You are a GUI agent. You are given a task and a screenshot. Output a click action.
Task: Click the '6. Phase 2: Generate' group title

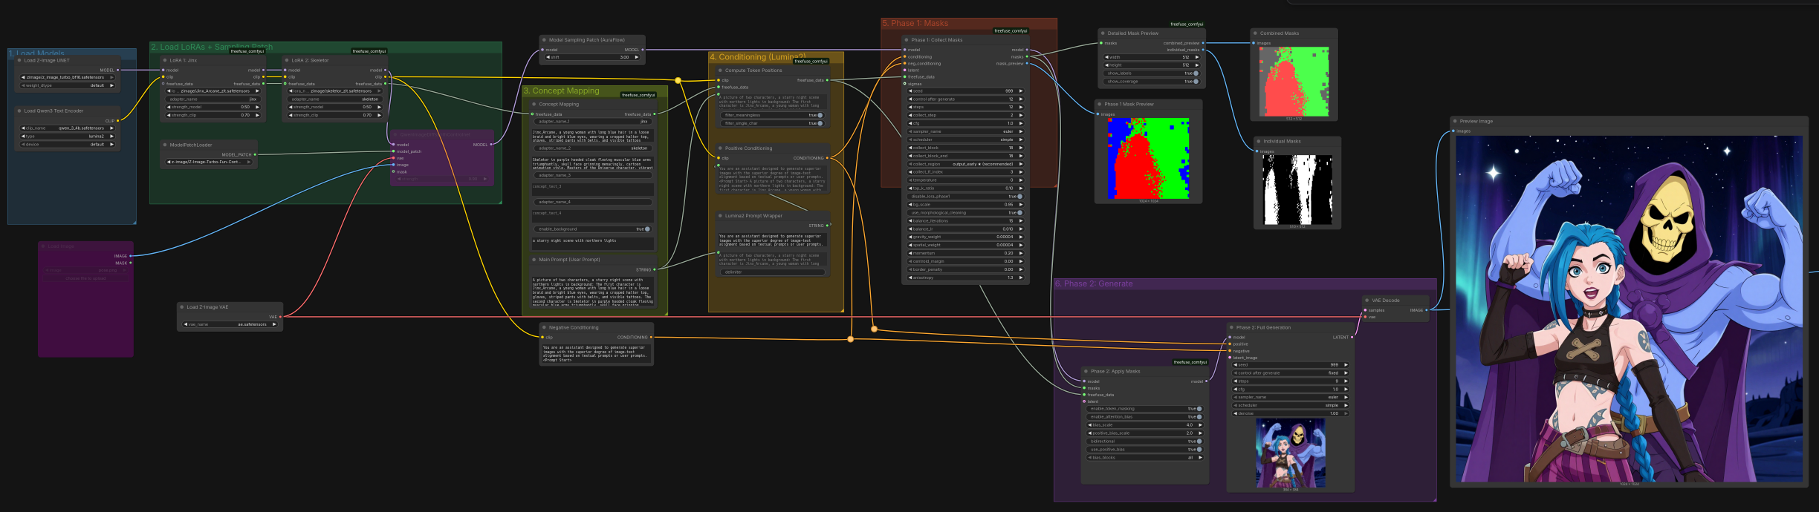pyautogui.click(x=1094, y=284)
